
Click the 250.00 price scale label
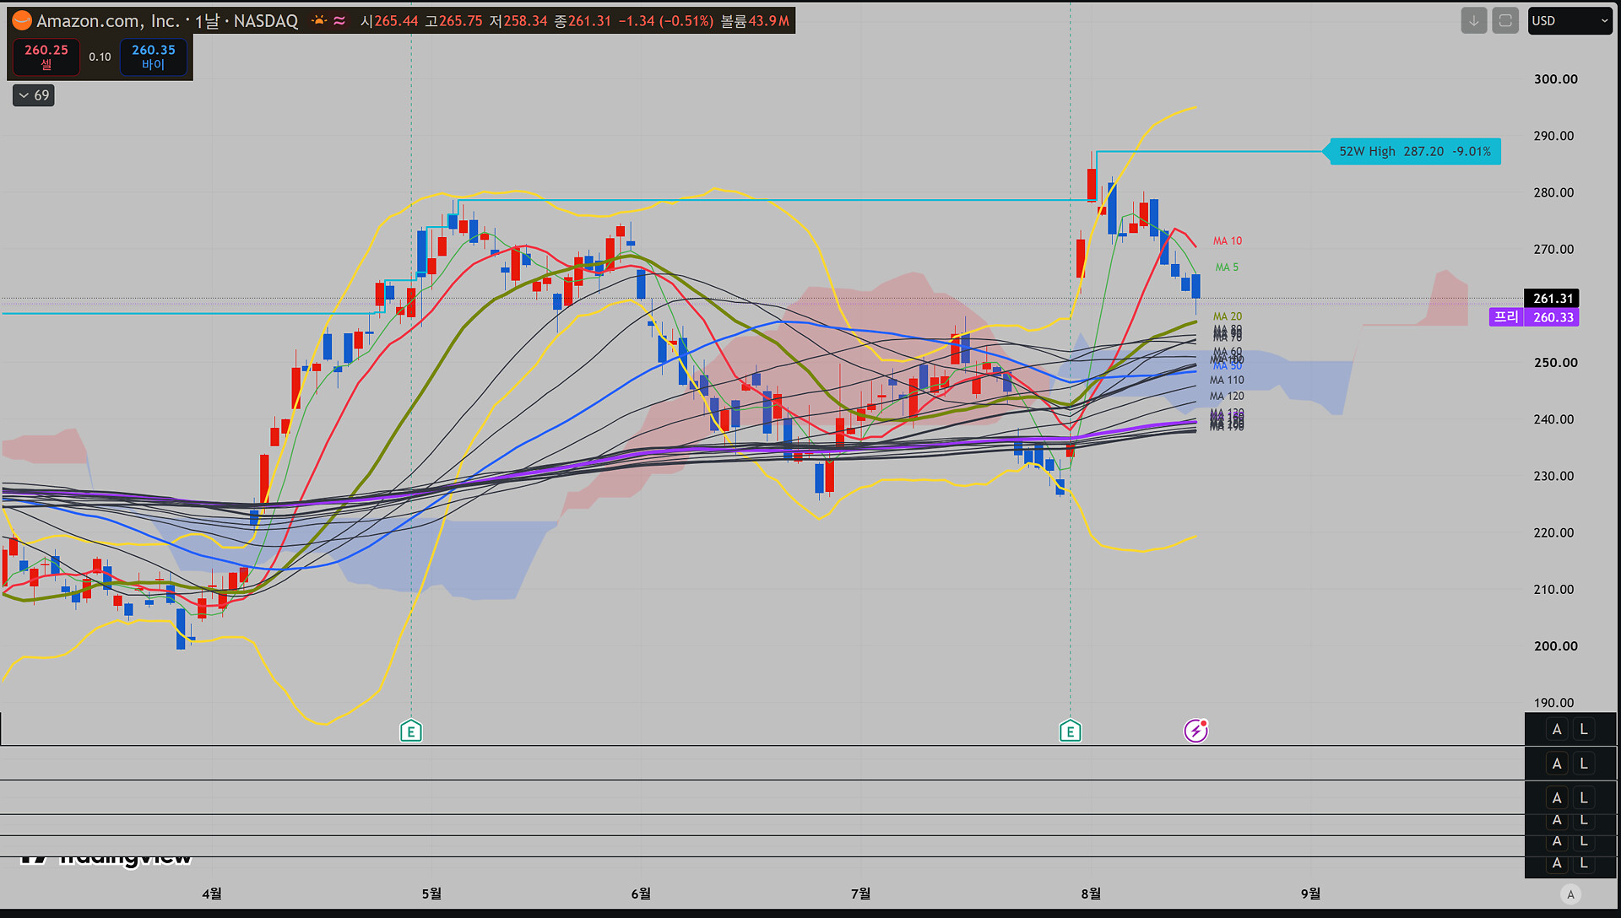tap(1555, 363)
